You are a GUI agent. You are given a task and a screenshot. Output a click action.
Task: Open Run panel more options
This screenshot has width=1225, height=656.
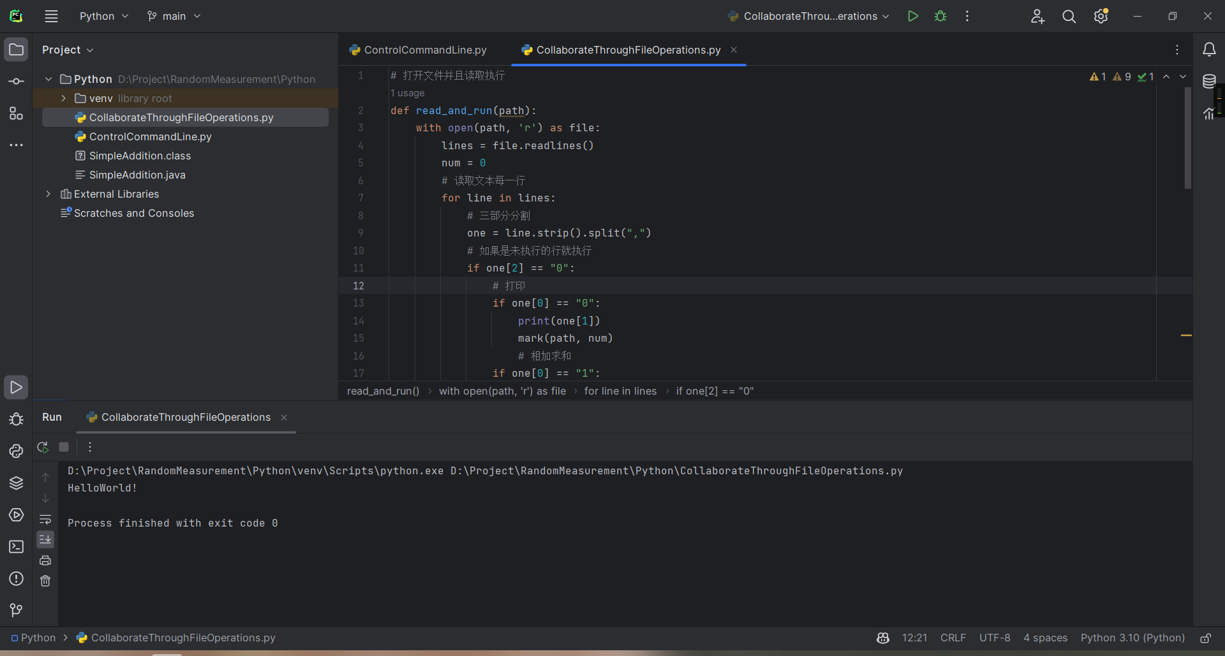90,447
